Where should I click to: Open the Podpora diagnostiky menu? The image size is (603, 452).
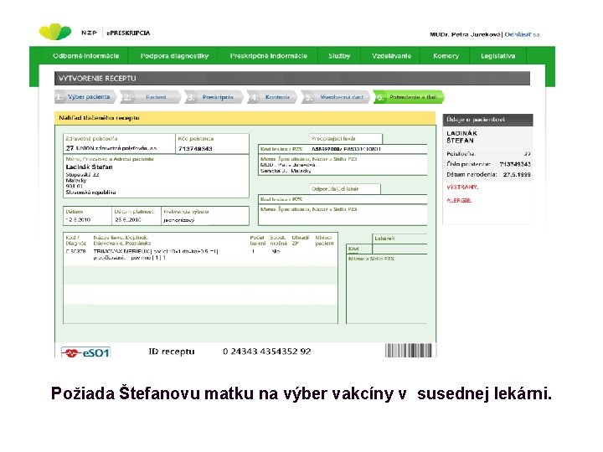pos(174,56)
